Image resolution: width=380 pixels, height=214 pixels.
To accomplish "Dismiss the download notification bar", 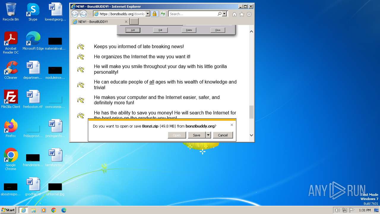I will (x=232, y=125).
